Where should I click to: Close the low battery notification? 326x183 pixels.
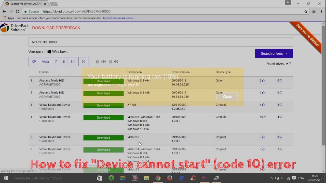(x=227, y=97)
